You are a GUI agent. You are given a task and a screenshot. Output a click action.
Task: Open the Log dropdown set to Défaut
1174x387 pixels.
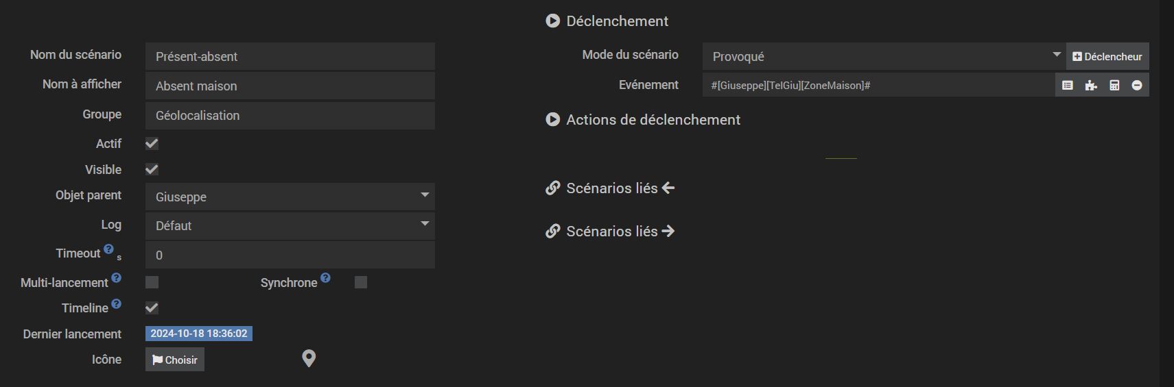(x=290, y=226)
